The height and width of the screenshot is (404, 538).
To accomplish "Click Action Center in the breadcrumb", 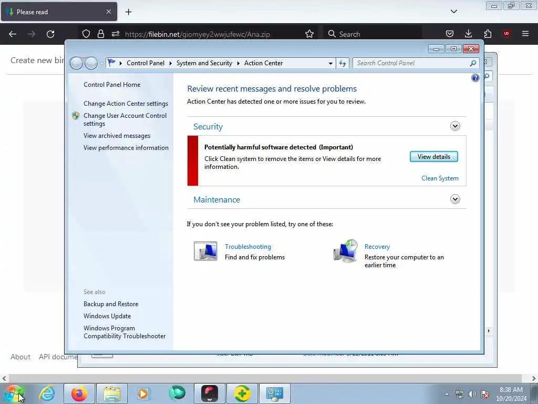I will click(264, 63).
